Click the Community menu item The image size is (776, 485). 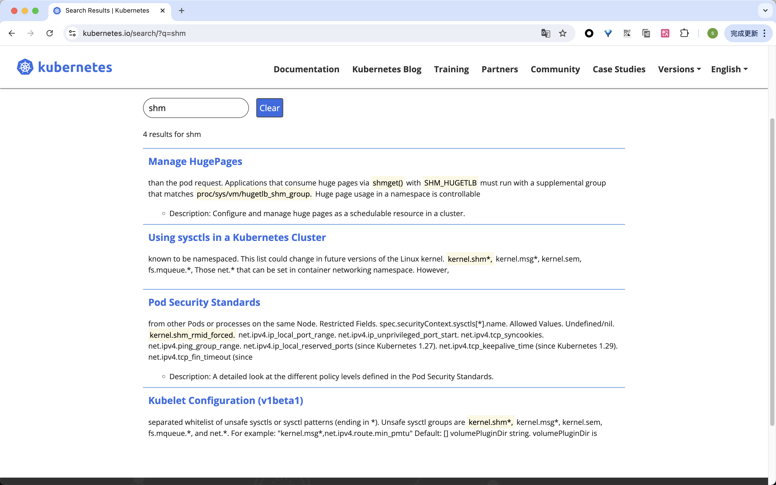tap(555, 69)
